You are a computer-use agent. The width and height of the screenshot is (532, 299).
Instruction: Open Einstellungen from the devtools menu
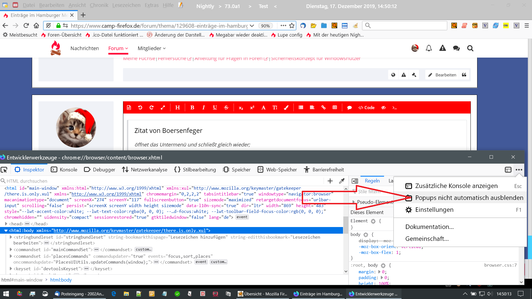[434, 210]
